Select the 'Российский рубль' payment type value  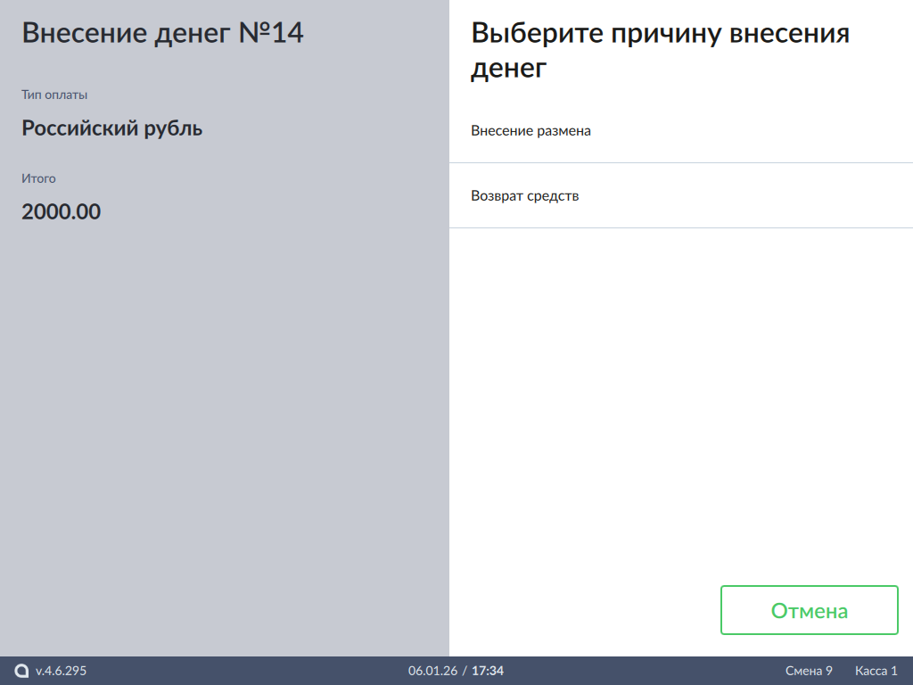pyautogui.click(x=112, y=128)
